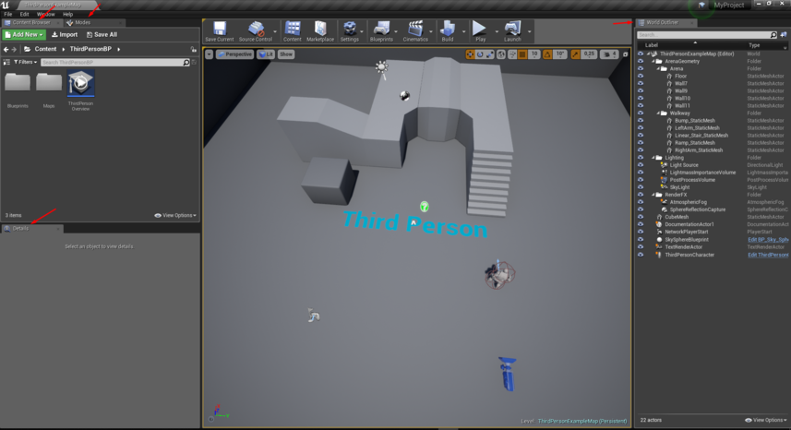Collapse the Walkway folder in outliner
791x430 pixels.
tap(658, 113)
